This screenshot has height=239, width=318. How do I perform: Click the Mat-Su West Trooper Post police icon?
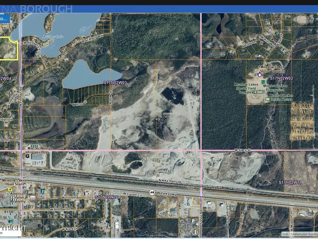click(x=28, y=157)
